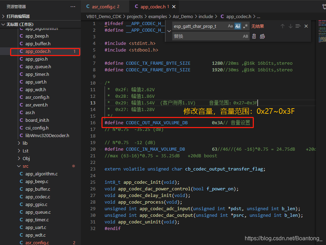Open app_uart.c file
Image resolution: width=326 pixels, height=245 pixels.
tap(36, 228)
